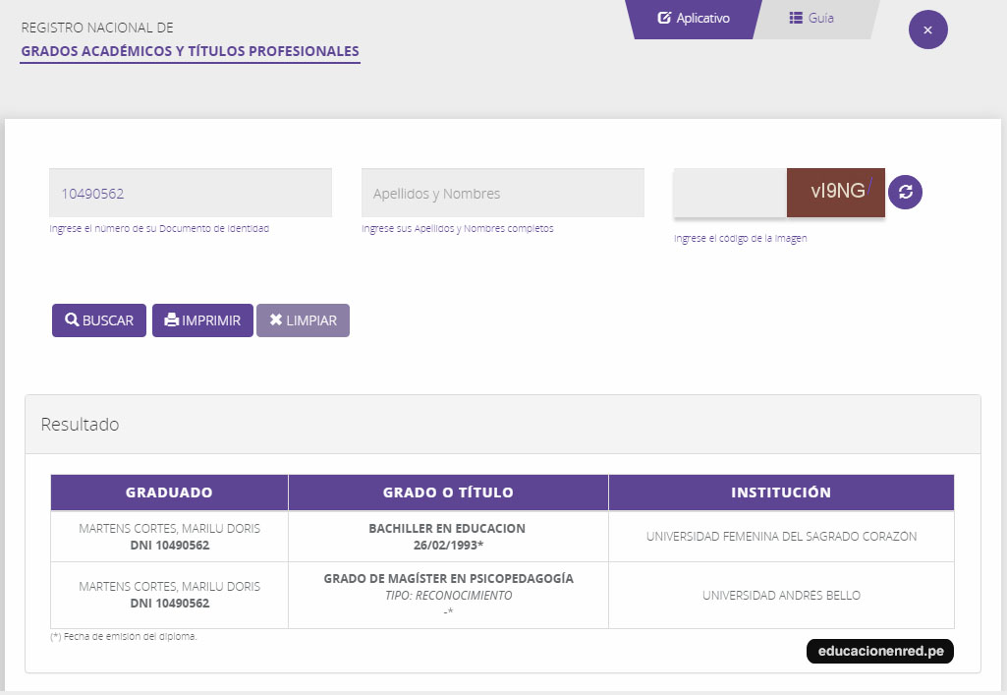The height and width of the screenshot is (695, 1007).
Task: Click the vI9NG captcha image
Action: 835,193
